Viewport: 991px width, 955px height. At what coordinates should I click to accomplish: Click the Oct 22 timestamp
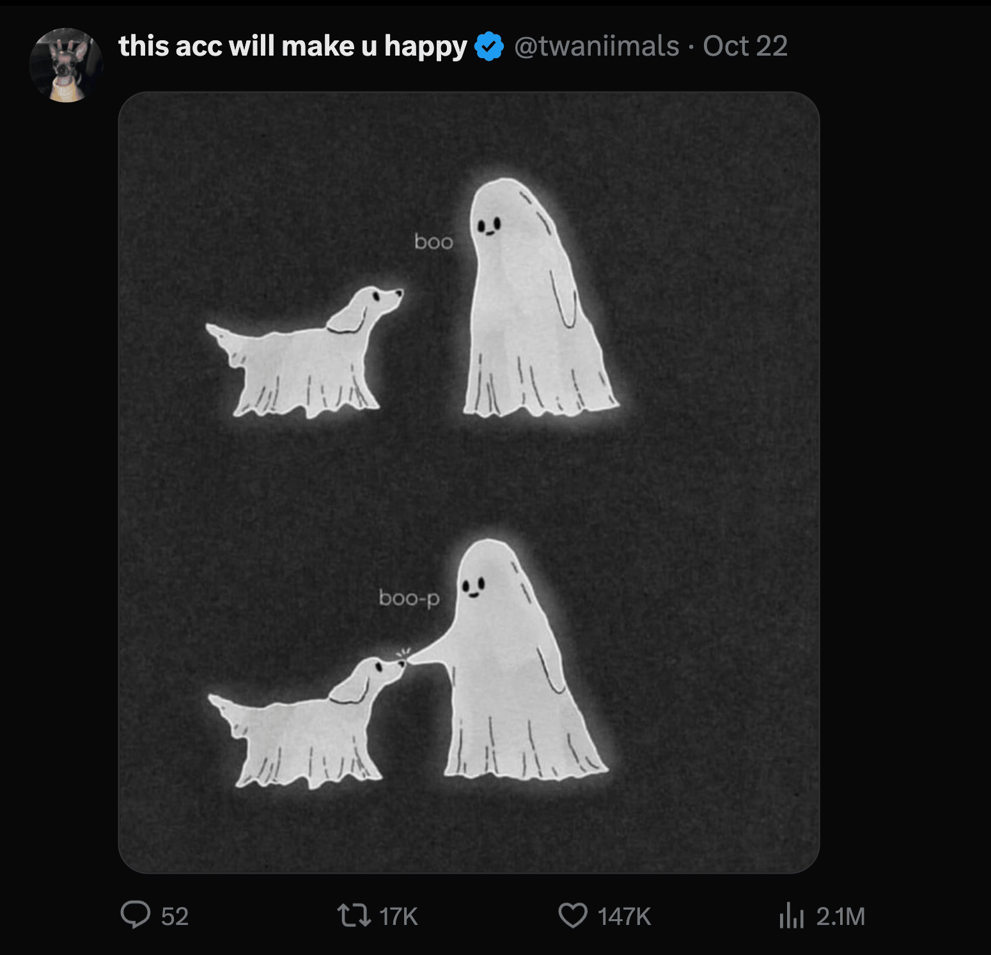point(745,47)
